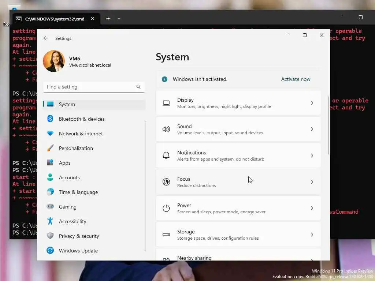Viewport: 375px width, 281px height.
Task: Click the Time & language globe icon
Action: (x=50, y=192)
